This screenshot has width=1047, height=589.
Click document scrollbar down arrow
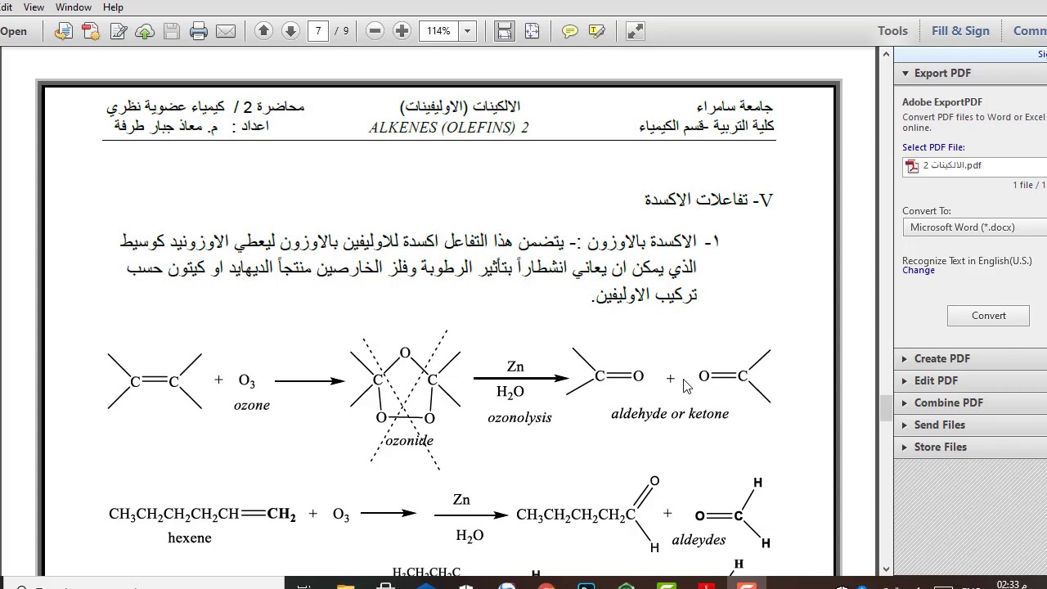[886, 569]
